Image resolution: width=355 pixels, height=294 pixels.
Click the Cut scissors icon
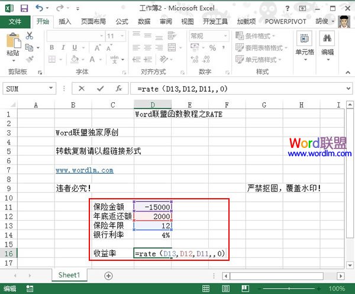tap(30, 35)
